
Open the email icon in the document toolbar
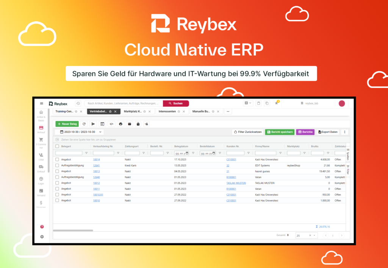[130, 124]
